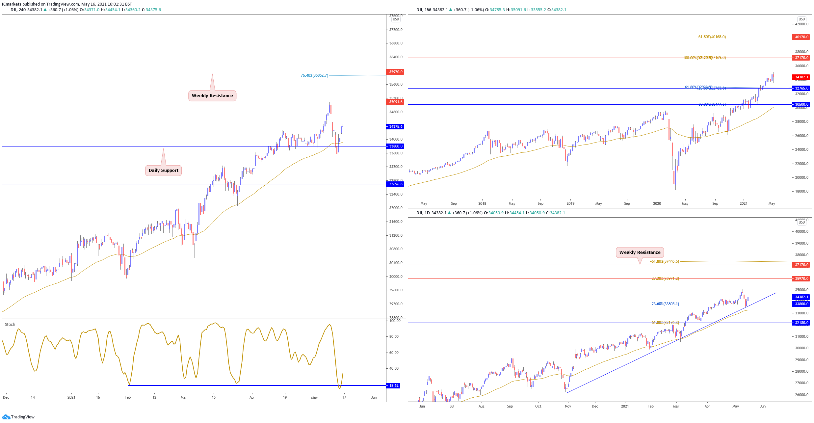Click green up-arrow in DJI 240 header
The height and width of the screenshot is (423, 814).
(x=45, y=10)
